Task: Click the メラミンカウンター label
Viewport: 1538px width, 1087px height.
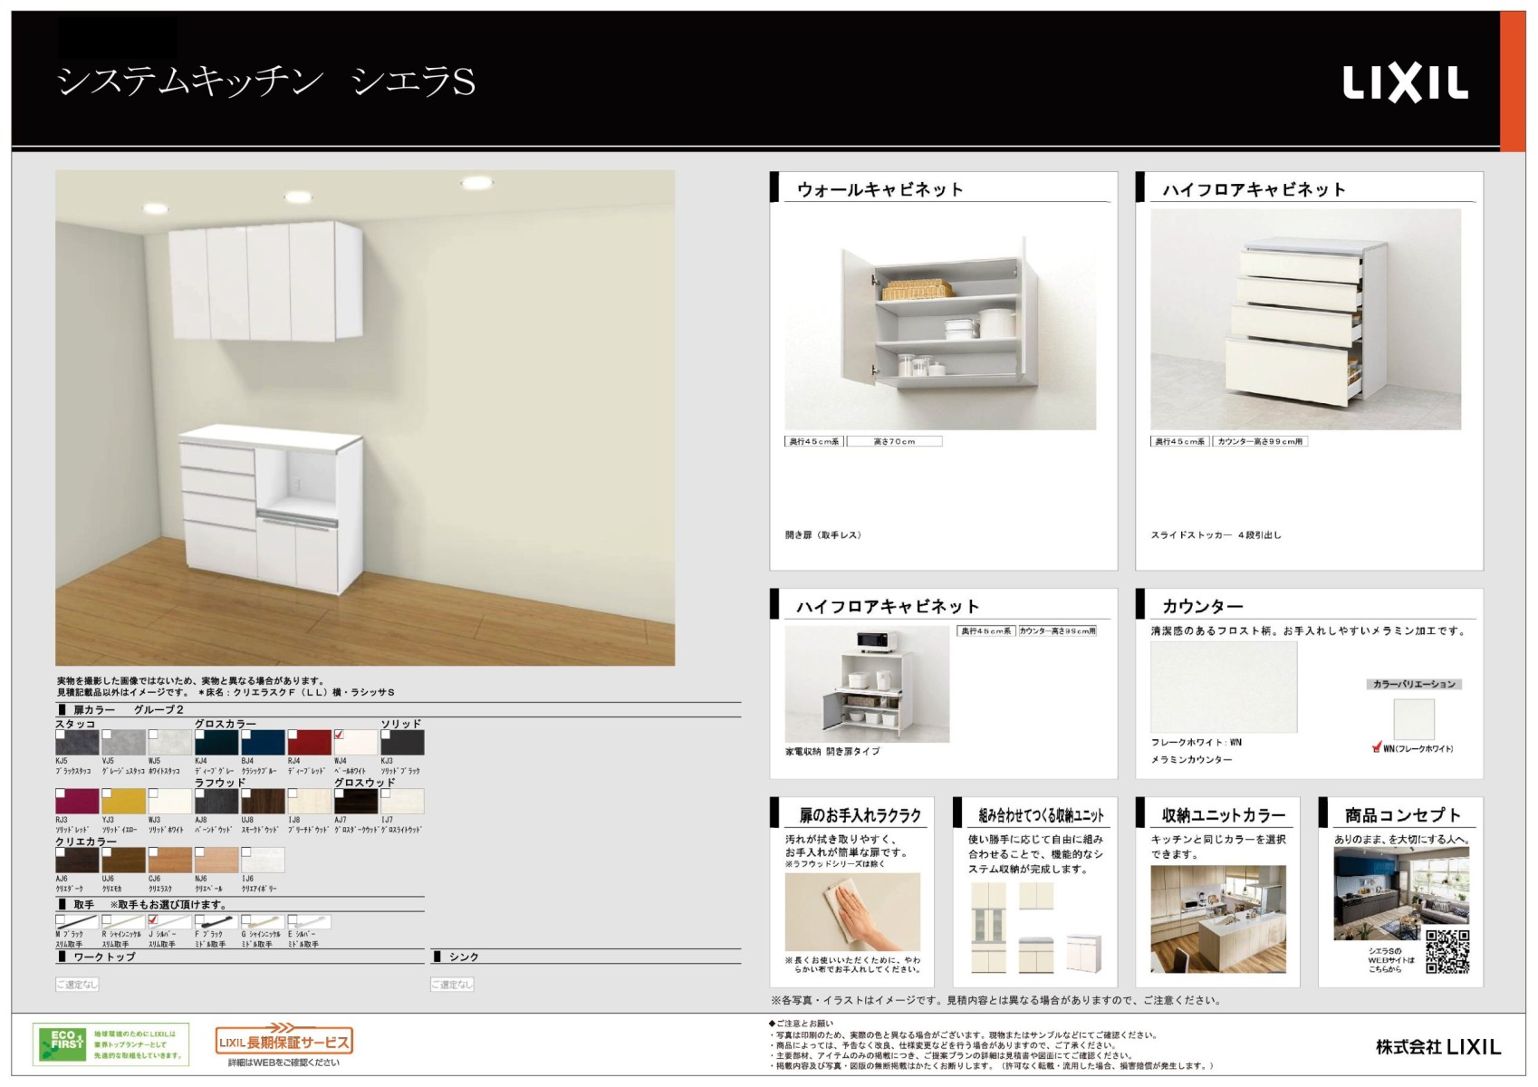Action: (1192, 760)
